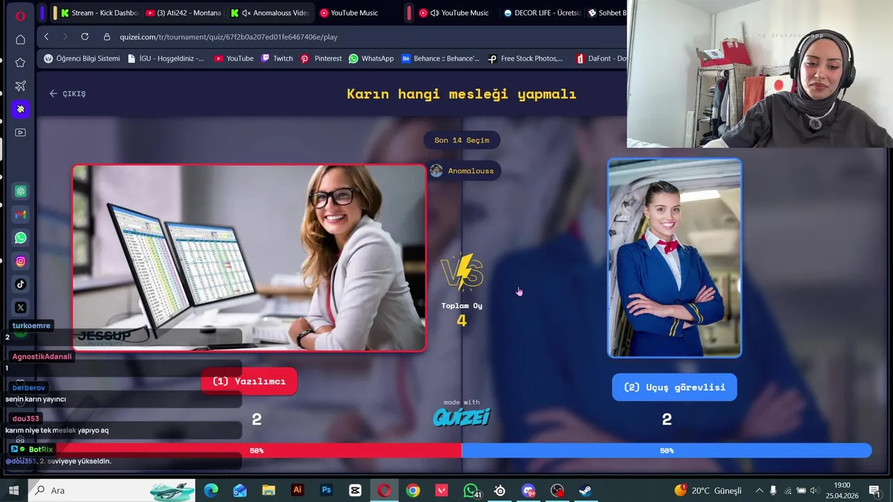
Task: Go back with the browser back arrow
Action: 47,36
